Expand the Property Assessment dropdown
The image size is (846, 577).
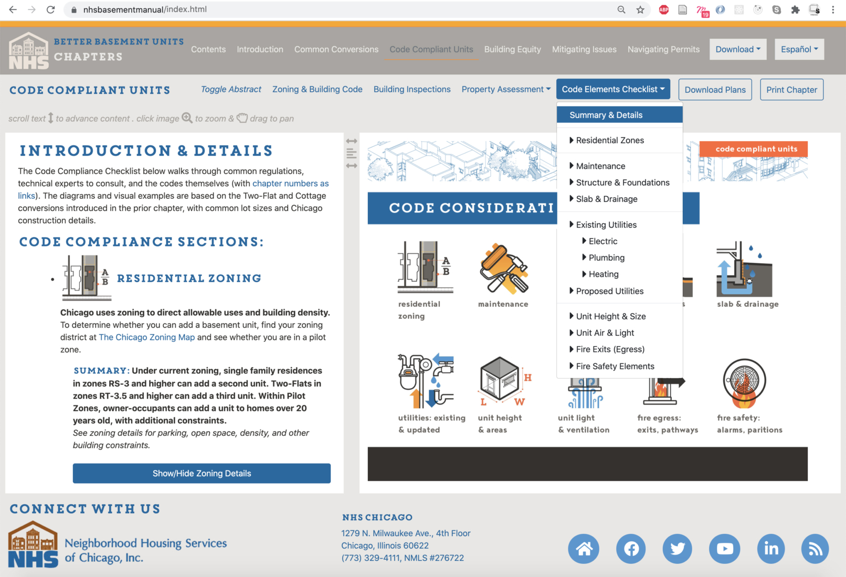pyautogui.click(x=506, y=89)
